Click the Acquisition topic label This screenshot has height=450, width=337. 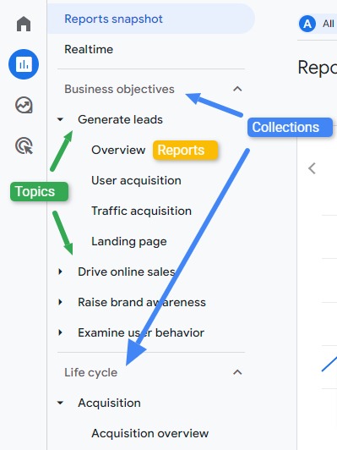tap(109, 403)
